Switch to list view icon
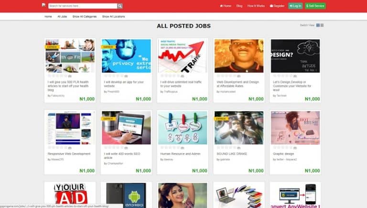 pyautogui.click(x=322, y=25)
